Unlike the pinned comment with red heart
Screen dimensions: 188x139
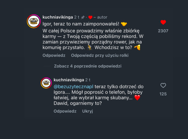tap(163, 22)
